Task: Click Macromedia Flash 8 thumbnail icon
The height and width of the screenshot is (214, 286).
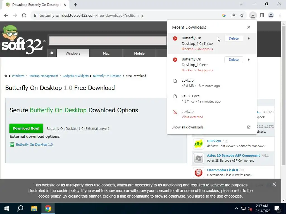Action: pos(199,172)
